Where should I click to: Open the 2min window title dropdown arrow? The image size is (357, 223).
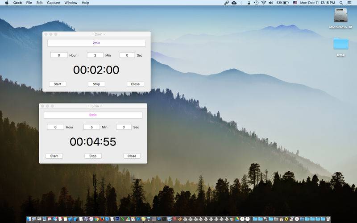(104, 34)
